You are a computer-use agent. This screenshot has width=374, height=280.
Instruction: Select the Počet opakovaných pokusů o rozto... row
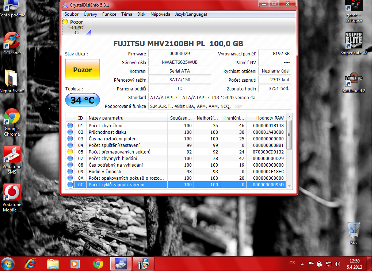(x=176, y=178)
